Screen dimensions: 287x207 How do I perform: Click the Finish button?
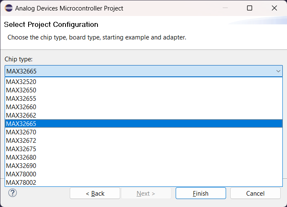tap(200, 193)
